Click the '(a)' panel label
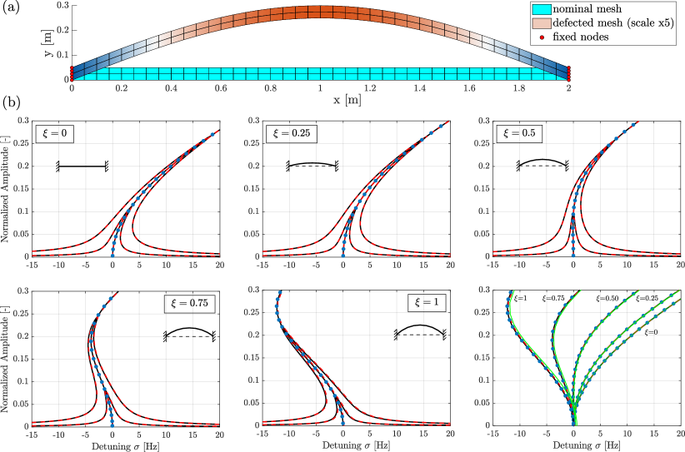This screenshot has width=685, height=452. tap(11, 8)
